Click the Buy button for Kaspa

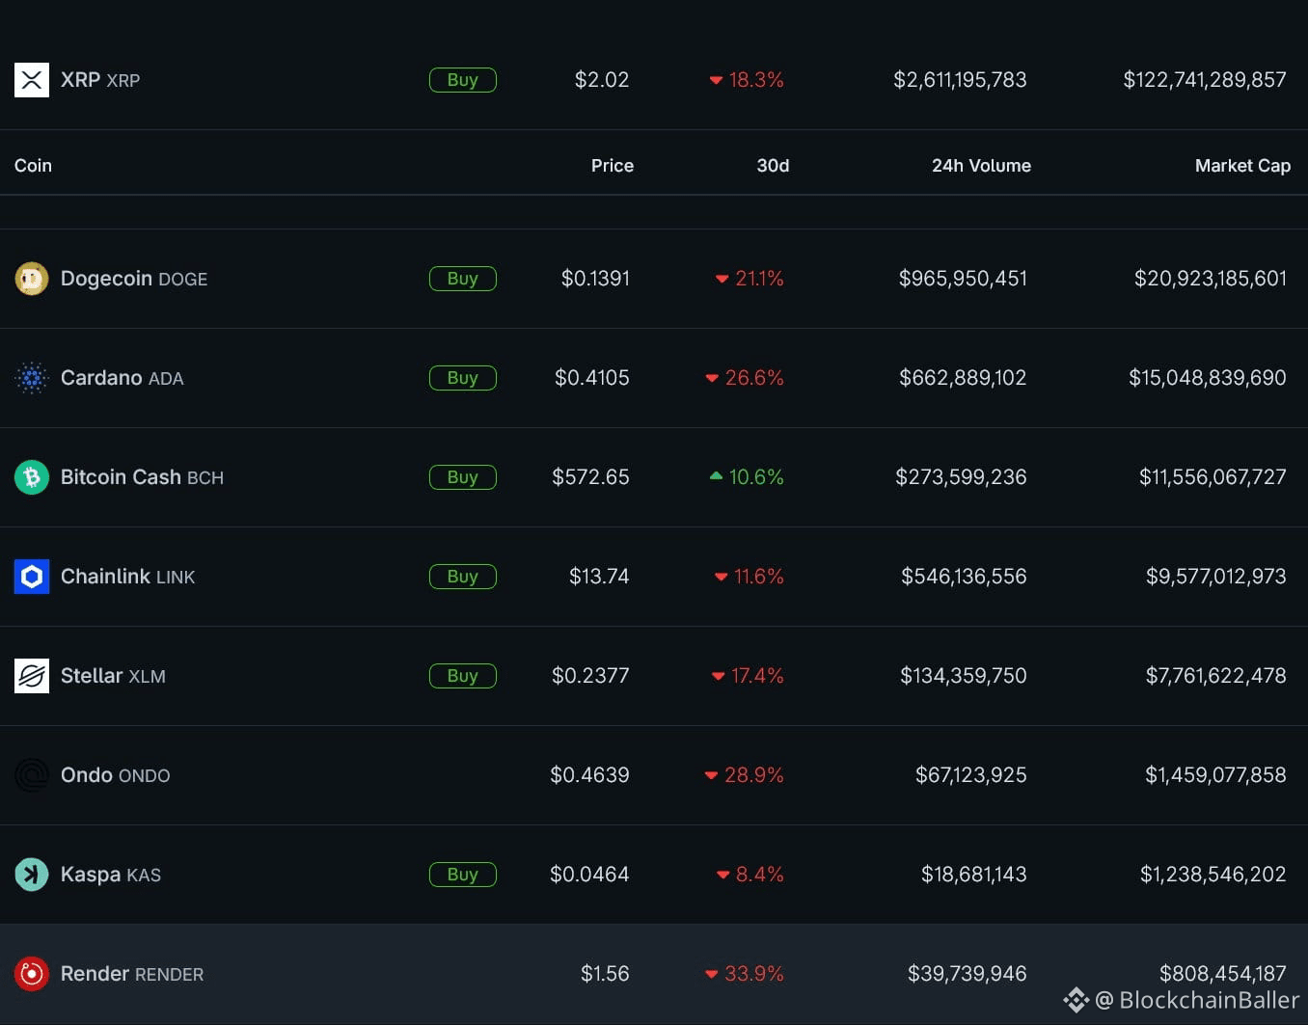tap(462, 875)
